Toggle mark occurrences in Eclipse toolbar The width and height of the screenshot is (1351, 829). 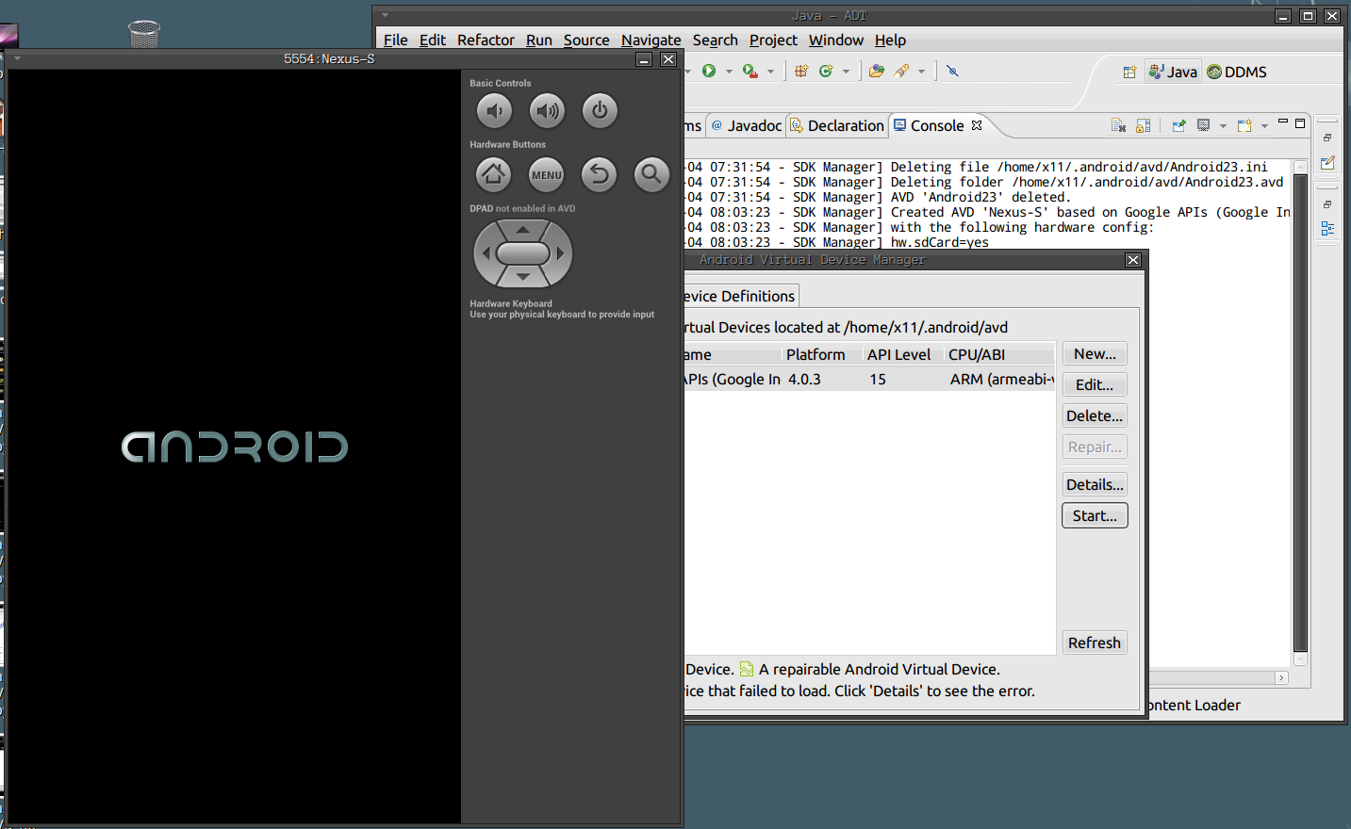pyautogui.click(x=952, y=71)
